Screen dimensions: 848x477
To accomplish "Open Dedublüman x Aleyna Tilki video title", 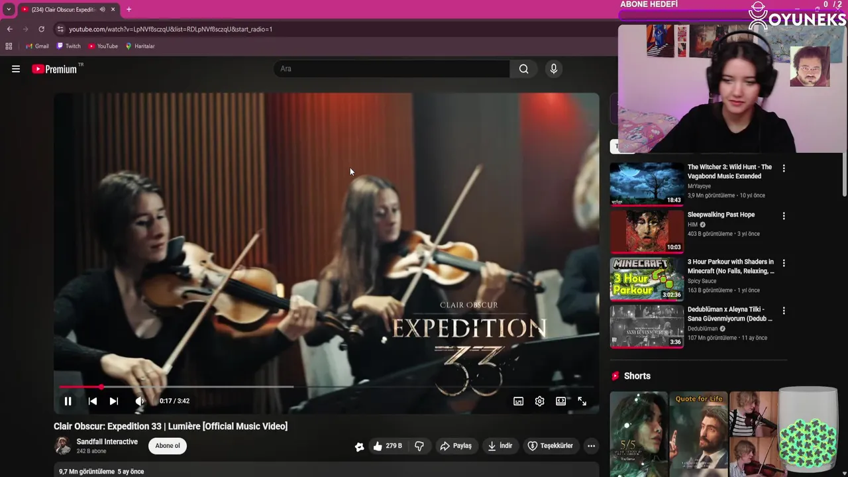I will coord(730,314).
